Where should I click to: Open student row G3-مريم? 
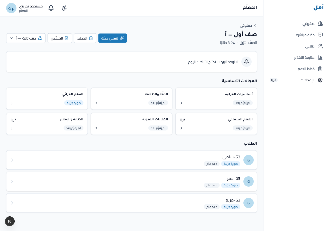click(x=132, y=203)
